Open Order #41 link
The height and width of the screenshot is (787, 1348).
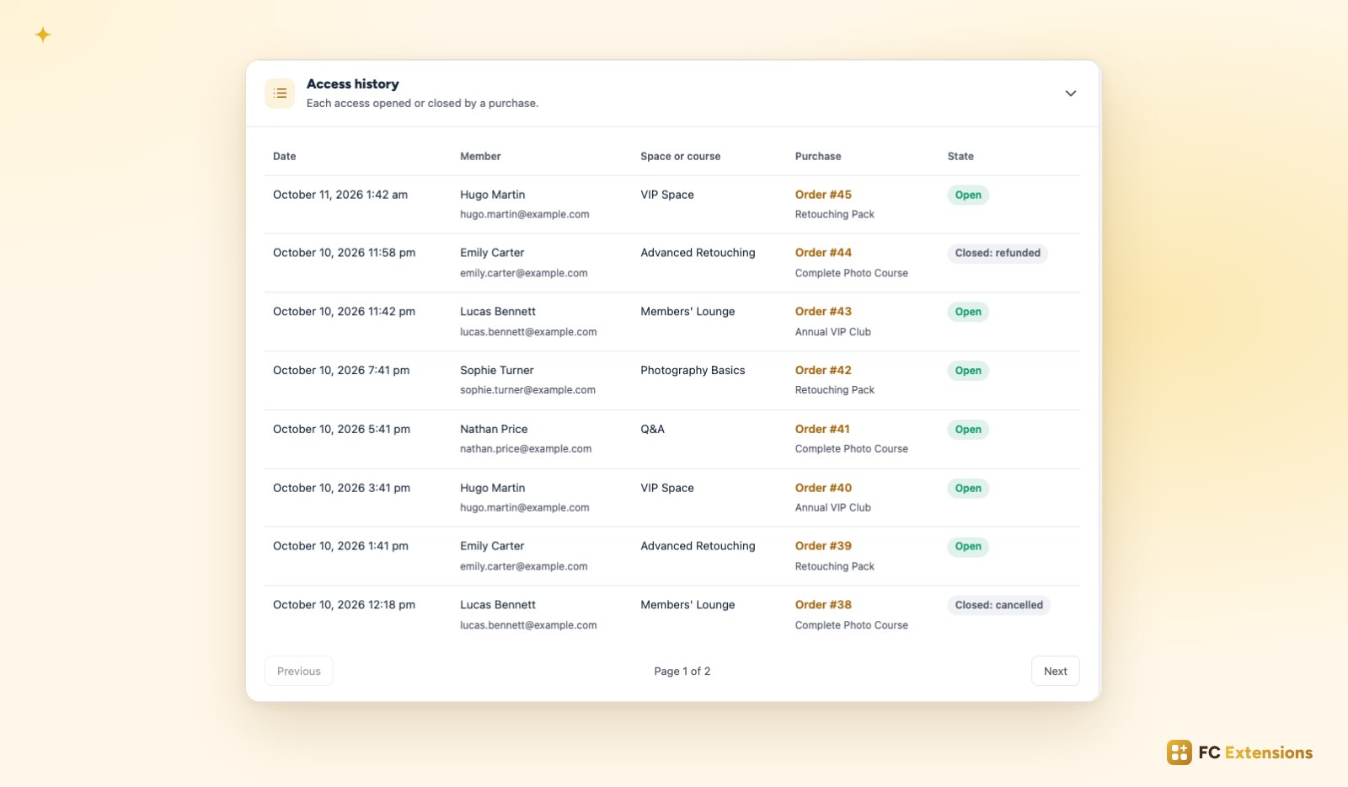click(x=822, y=429)
